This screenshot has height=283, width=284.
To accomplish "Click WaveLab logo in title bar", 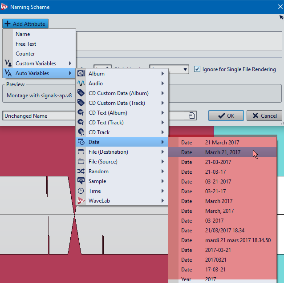I will [4, 7].
